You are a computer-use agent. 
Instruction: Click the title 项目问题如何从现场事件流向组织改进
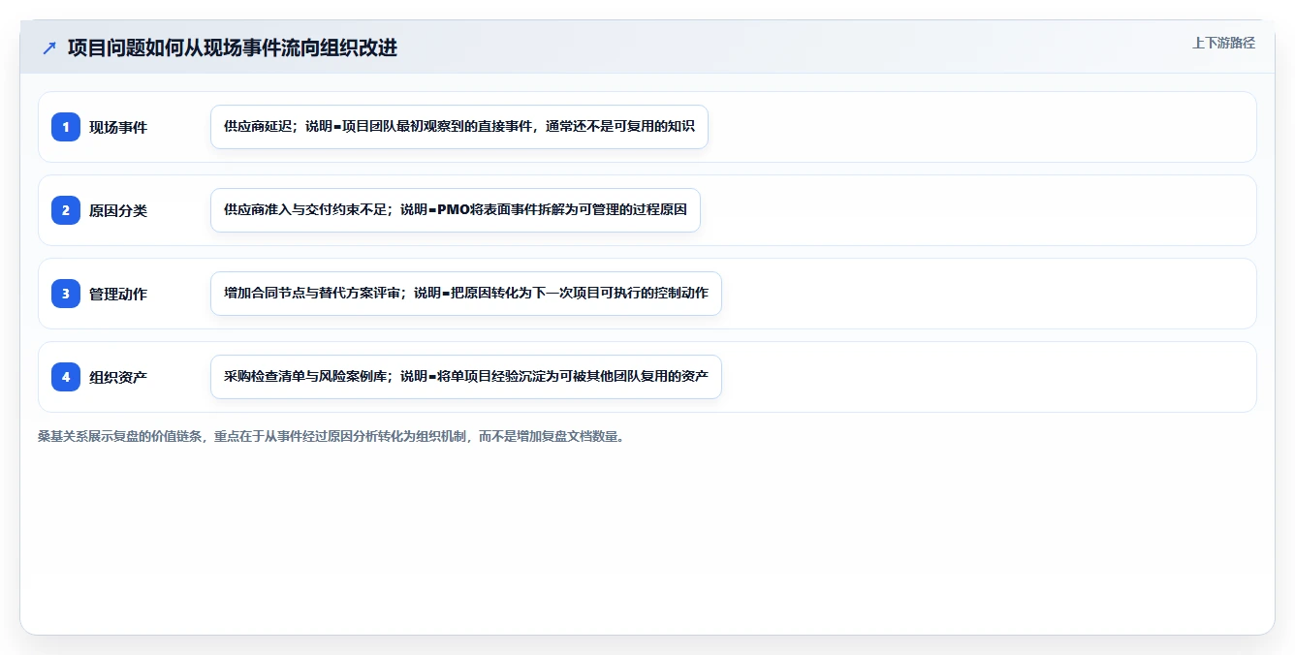233,48
